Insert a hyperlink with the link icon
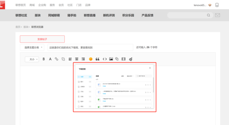This screenshot has width=229, height=125. pos(57,59)
